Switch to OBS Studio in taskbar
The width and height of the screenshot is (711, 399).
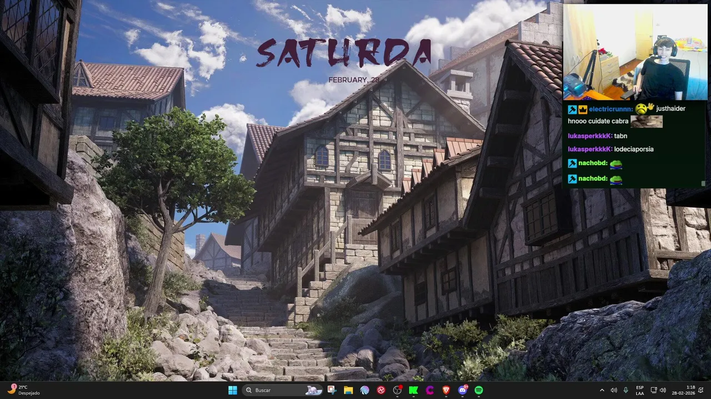(x=398, y=390)
